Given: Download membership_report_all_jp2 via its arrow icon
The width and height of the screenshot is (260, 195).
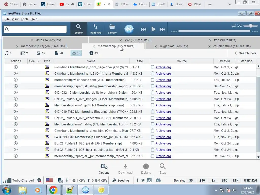Looking at the screenshot, I should tap(16, 156).
